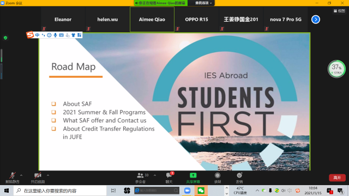The image size is (349, 196).
Task: Click the green encryption shield icon
Action: 5,38
